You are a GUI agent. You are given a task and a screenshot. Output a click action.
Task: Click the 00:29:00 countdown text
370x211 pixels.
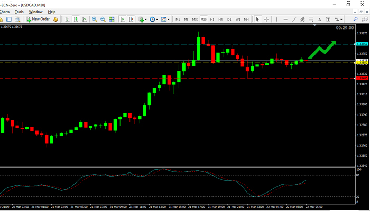pyautogui.click(x=345, y=28)
